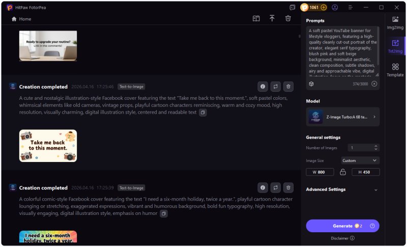Click the height field showing 450

point(365,172)
